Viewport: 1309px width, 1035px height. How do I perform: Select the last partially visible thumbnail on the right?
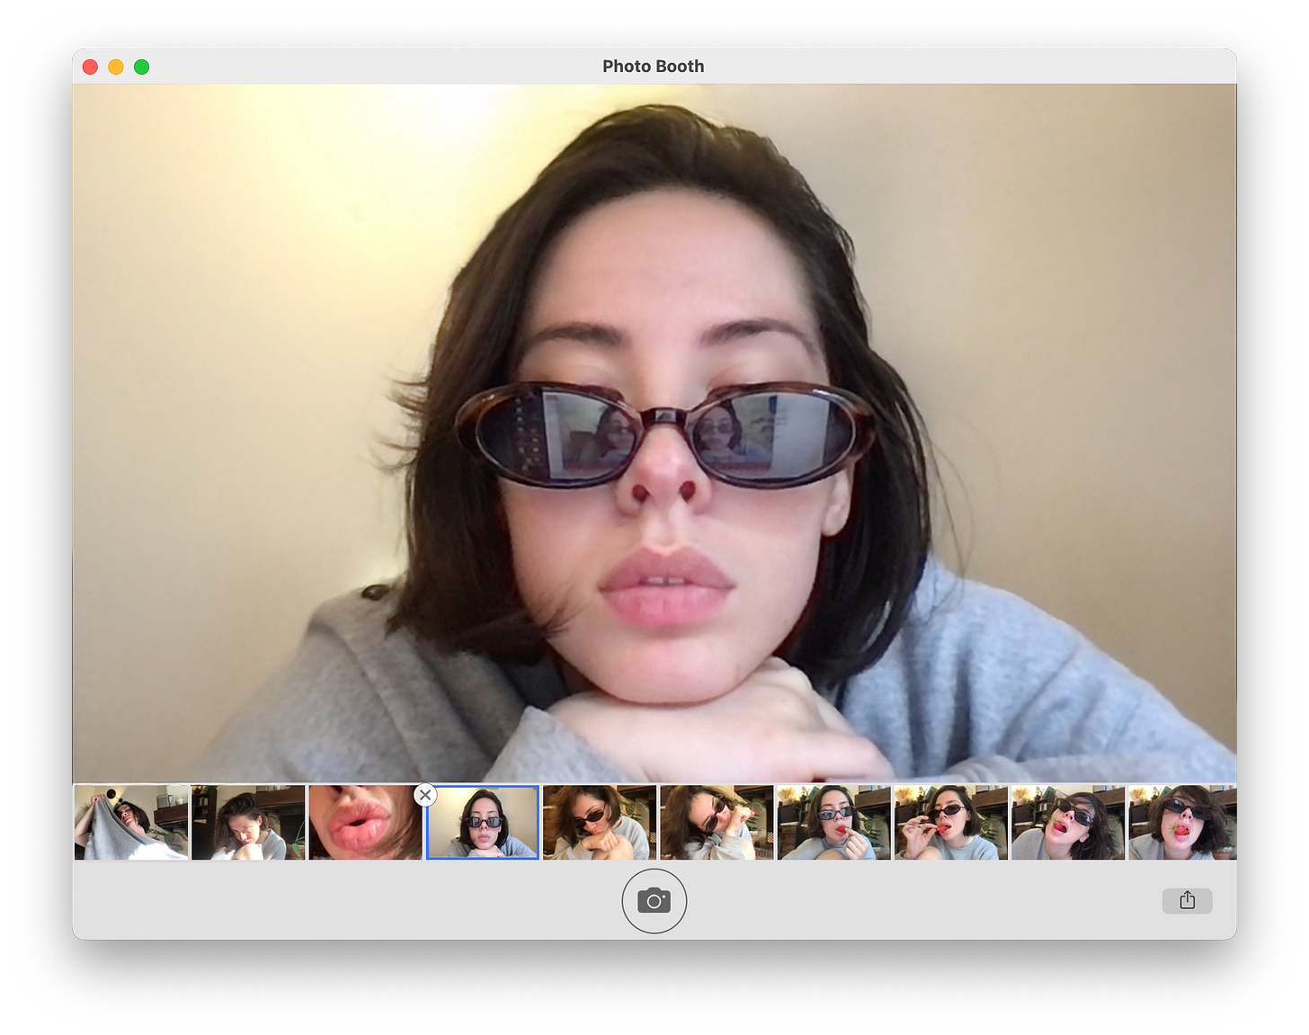point(1182,822)
